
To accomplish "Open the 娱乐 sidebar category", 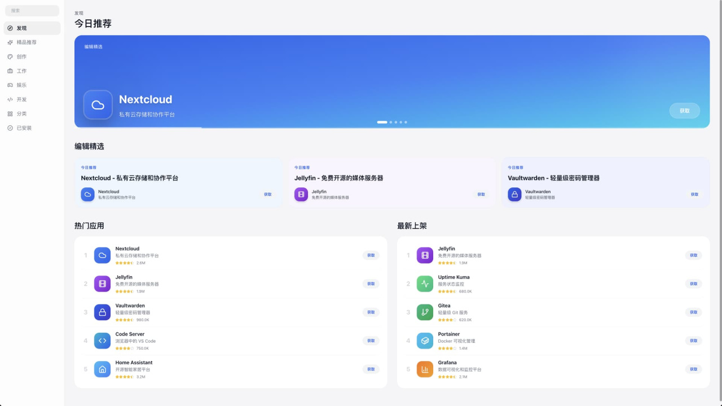I will point(32,85).
